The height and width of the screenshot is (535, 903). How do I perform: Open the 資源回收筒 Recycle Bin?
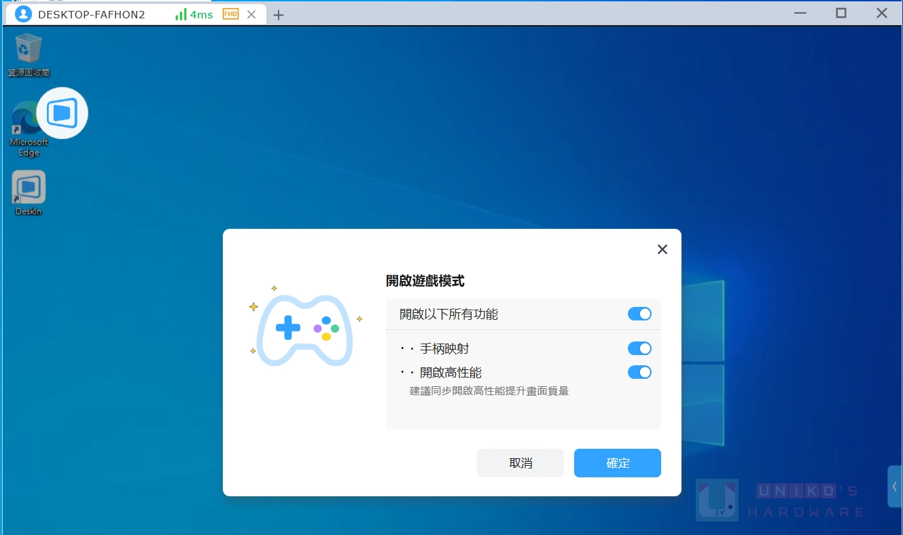click(x=28, y=48)
